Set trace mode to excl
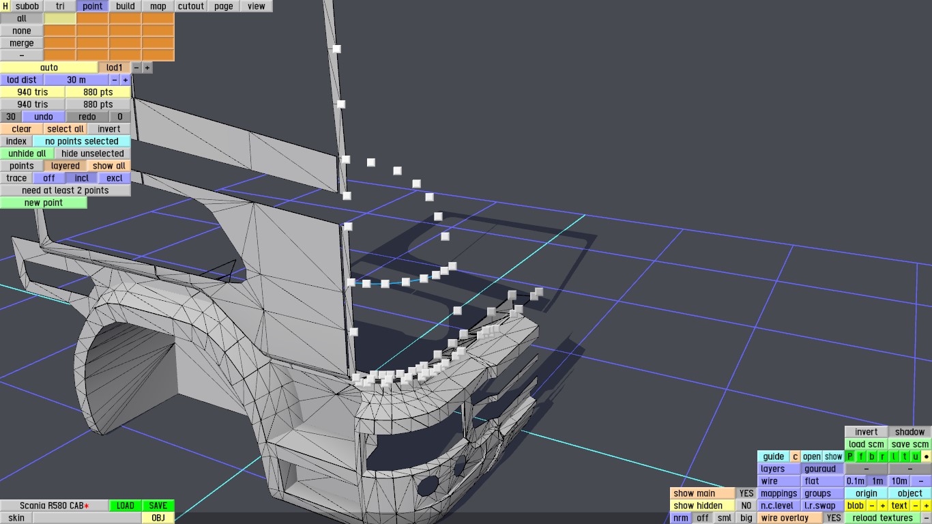 tap(115, 178)
